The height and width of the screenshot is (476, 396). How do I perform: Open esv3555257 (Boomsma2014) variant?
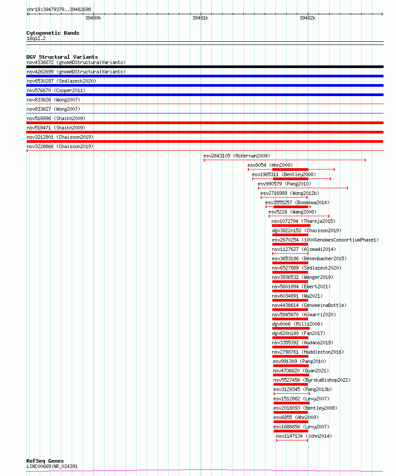click(297, 202)
